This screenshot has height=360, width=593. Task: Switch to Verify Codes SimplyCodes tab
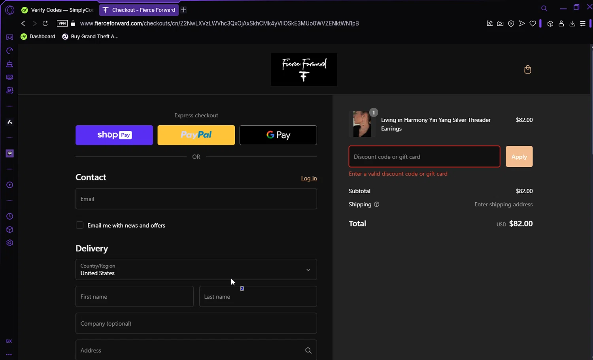pyautogui.click(x=58, y=10)
